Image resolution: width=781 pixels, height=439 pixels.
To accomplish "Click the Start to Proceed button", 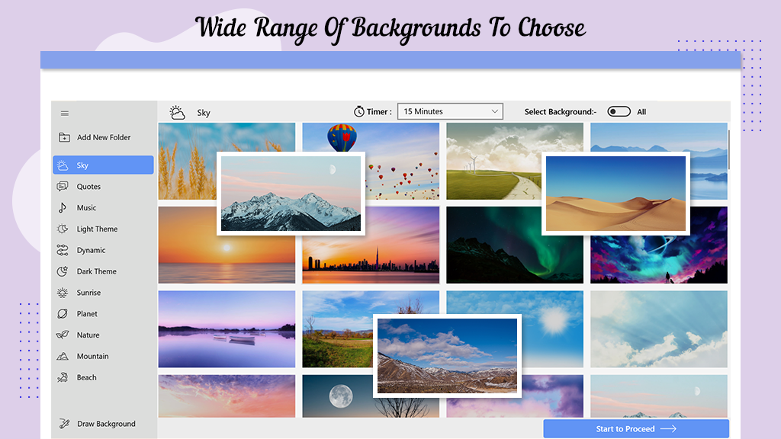I will coord(636,428).
